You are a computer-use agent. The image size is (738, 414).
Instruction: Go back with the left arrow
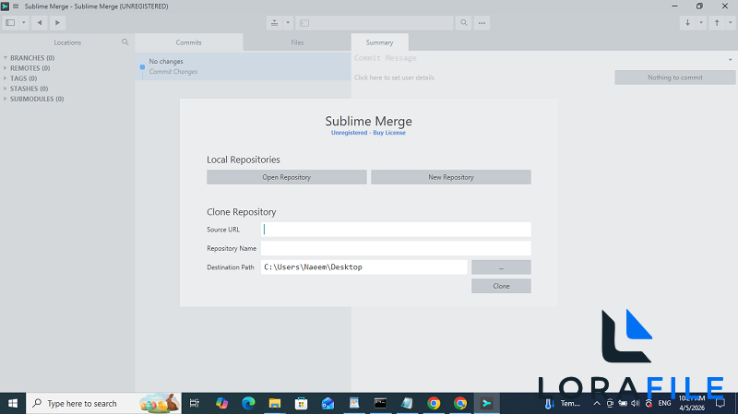(x=40, y=22)
